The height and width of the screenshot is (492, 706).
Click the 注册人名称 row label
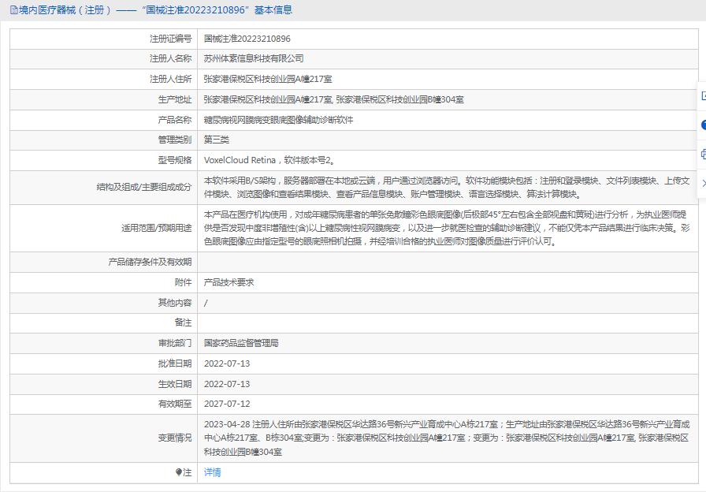(171, 58)
